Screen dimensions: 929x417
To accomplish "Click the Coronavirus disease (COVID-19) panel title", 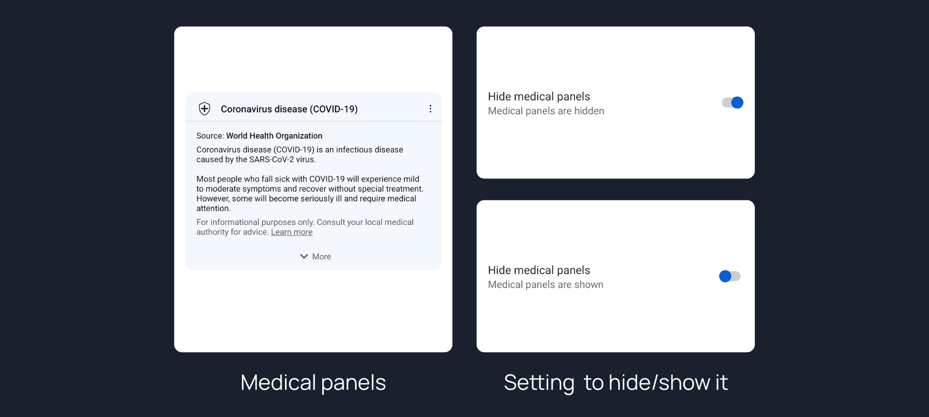I will (x=289, y=109).
